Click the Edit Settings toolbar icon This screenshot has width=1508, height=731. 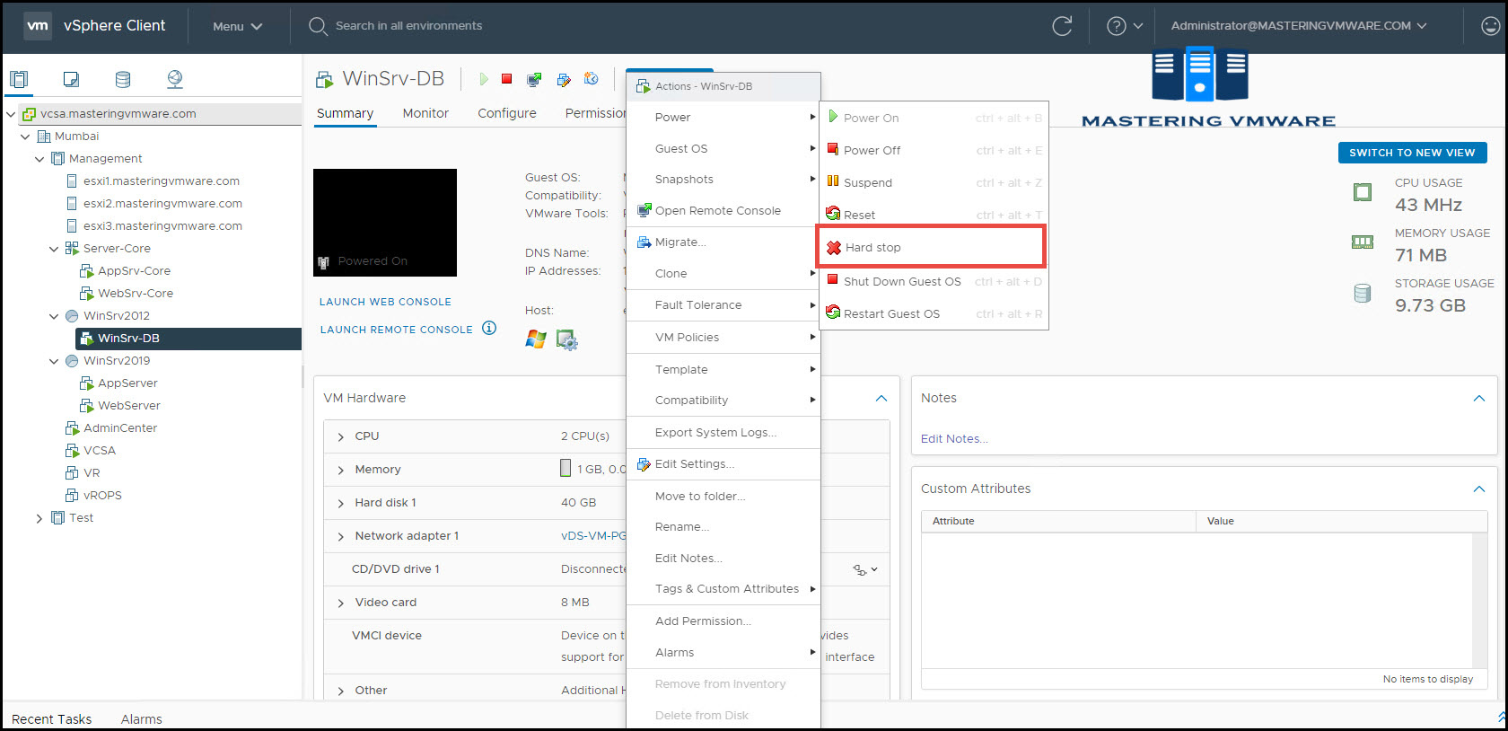[564, 80]
